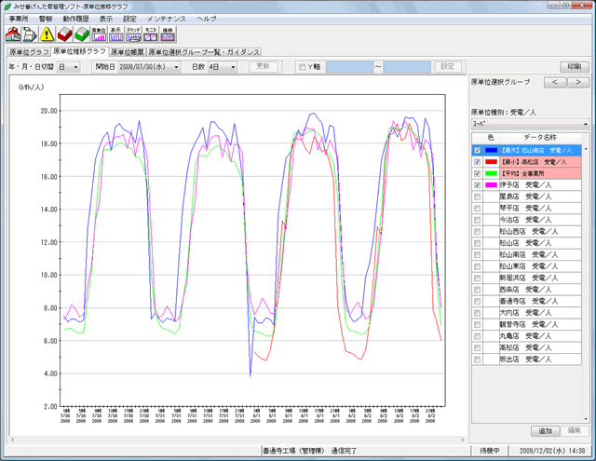Click the red book toolbar icon
The image size is (596, 461).
[x=63, y=34]
